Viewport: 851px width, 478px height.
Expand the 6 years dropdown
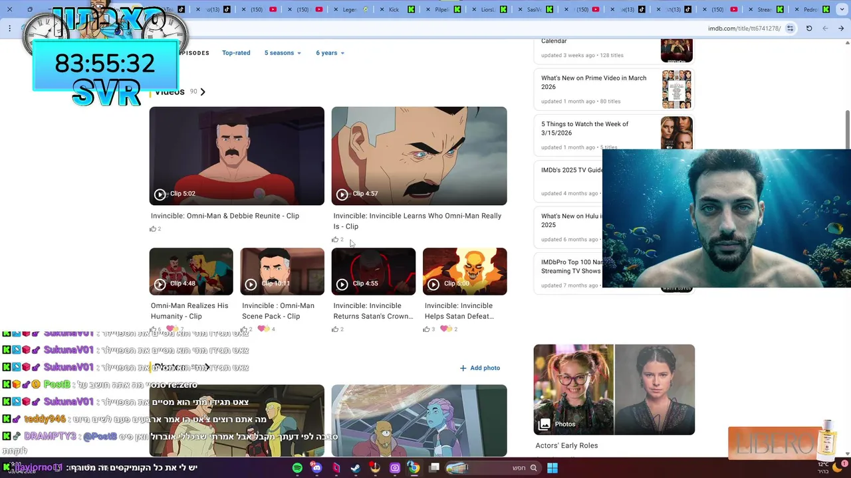[330, 53]
